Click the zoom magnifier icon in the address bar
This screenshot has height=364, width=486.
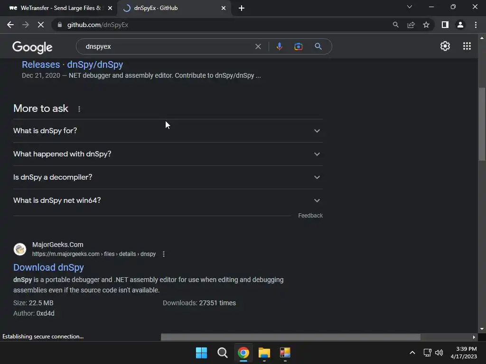point(395,25)
